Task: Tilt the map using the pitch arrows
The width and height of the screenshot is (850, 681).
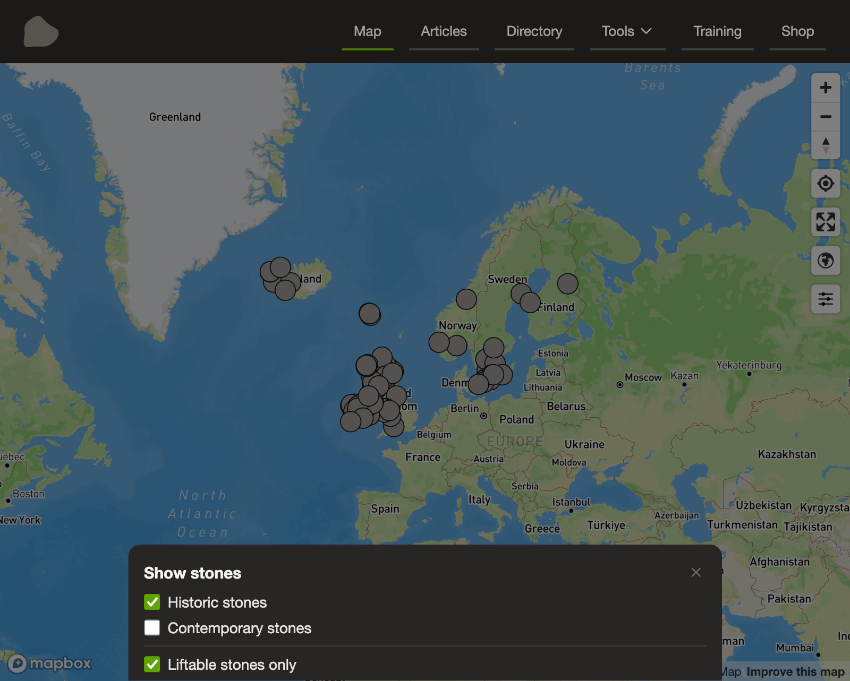Action: pos(826,144)
